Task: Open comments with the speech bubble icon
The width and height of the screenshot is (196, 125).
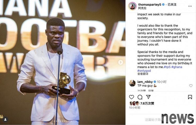Action: (x=140, y=97)
